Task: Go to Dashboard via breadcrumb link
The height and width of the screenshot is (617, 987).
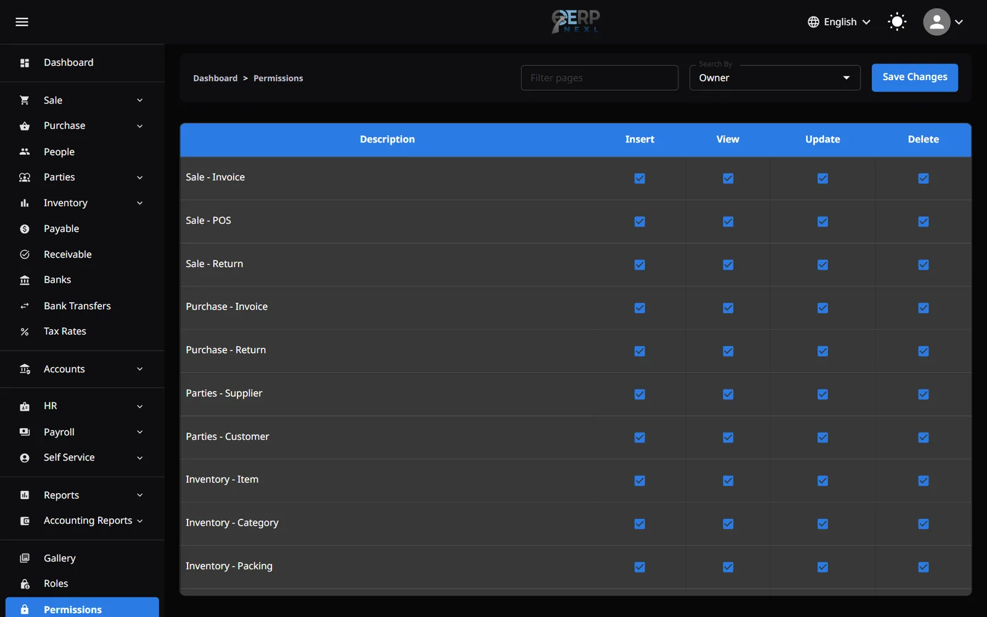Action: [215, 78]
